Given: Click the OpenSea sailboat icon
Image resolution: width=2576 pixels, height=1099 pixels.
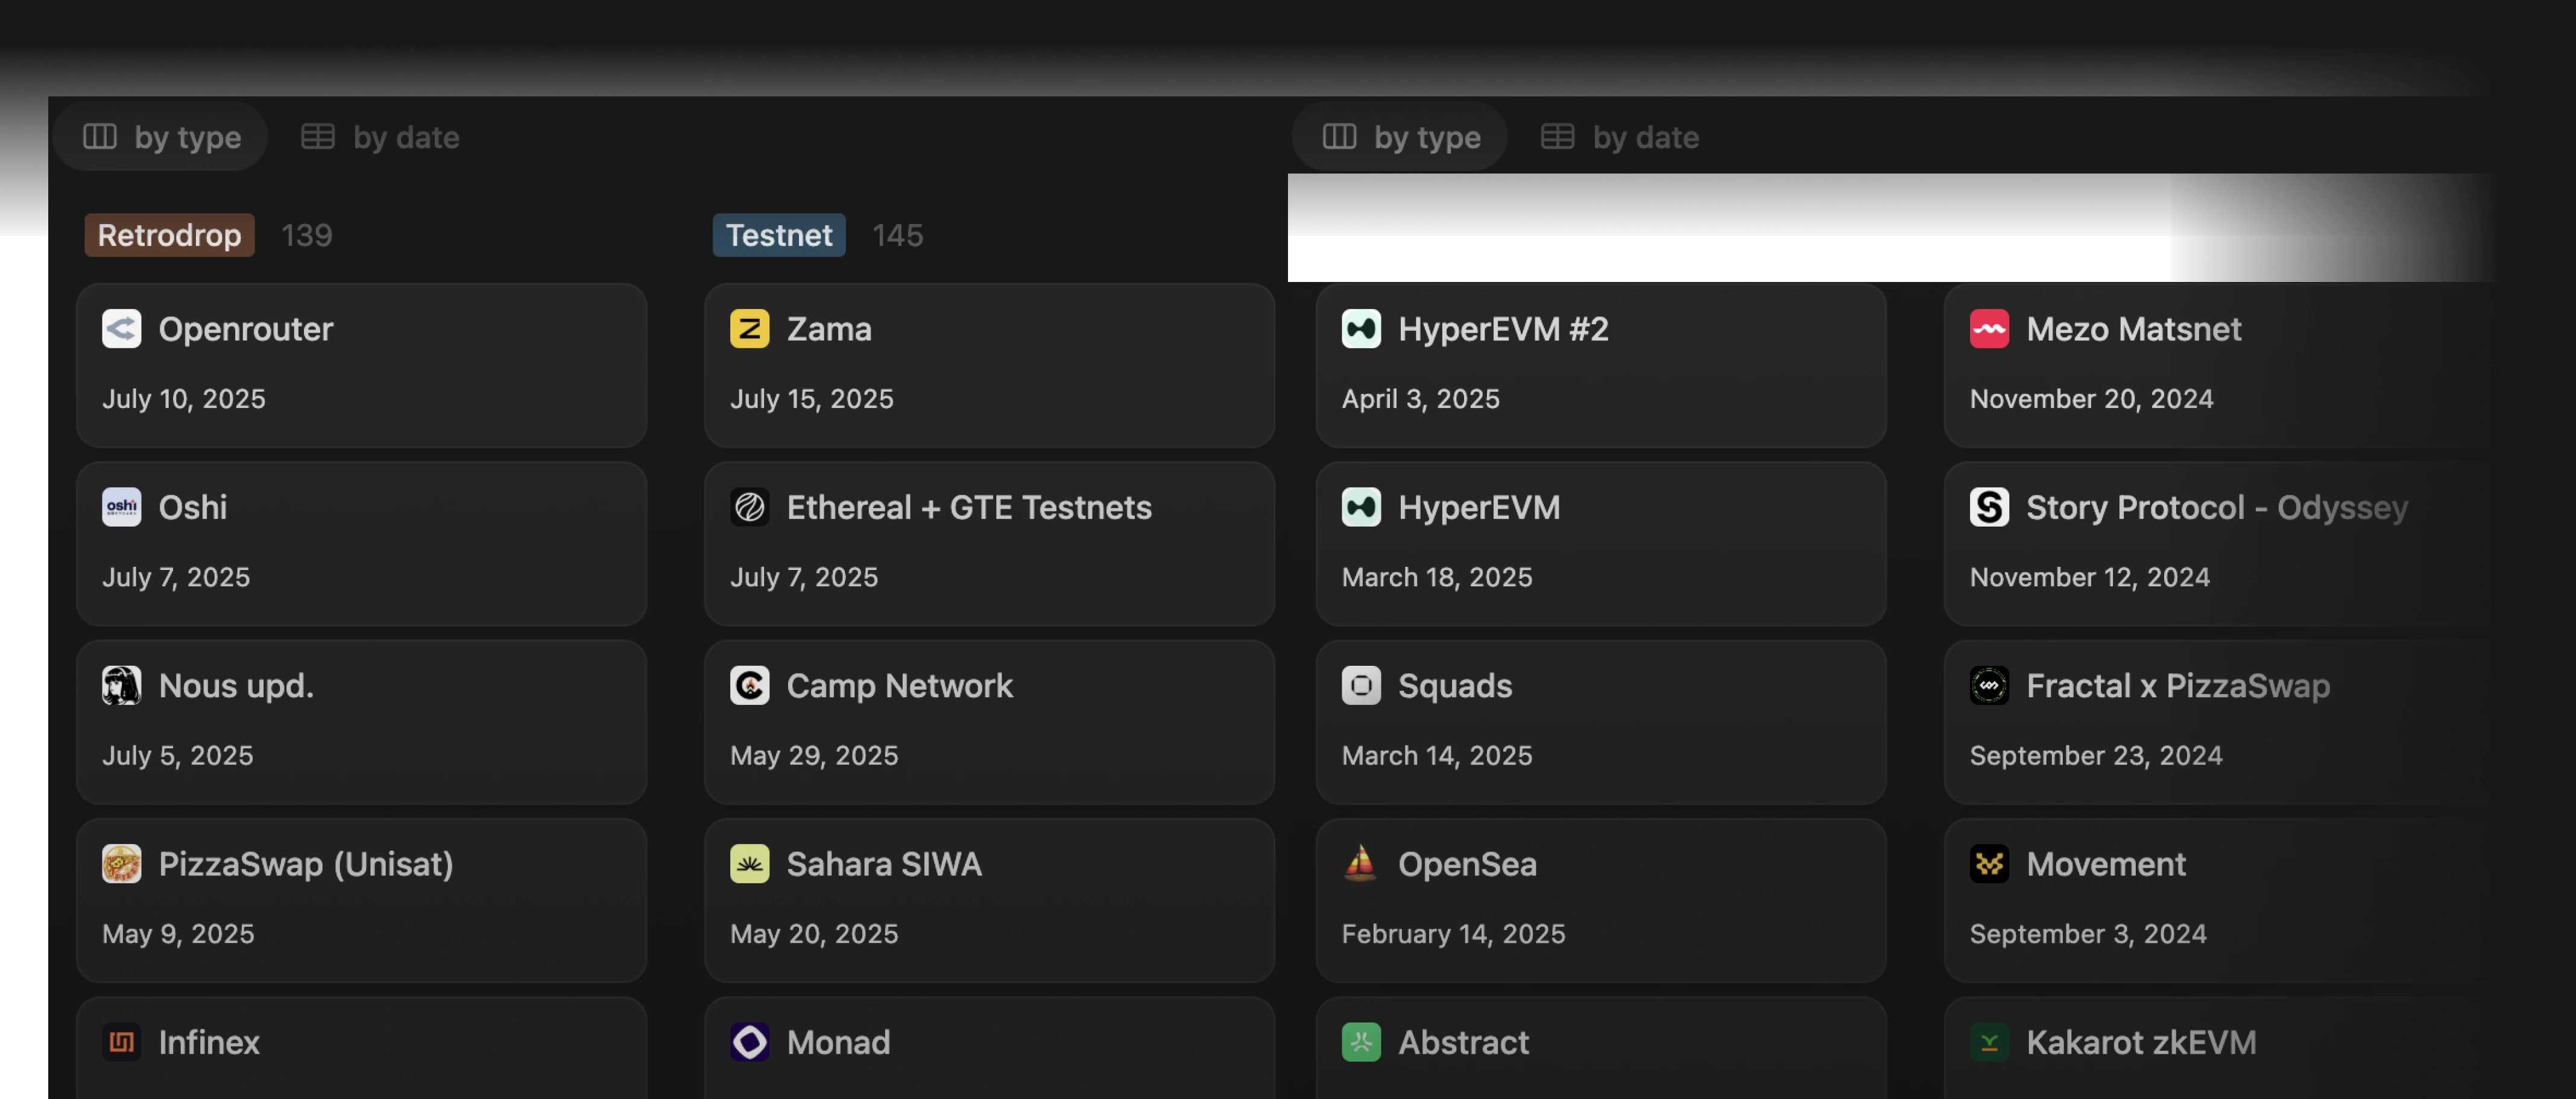Looking at the screenshot, I should 1361,863.
